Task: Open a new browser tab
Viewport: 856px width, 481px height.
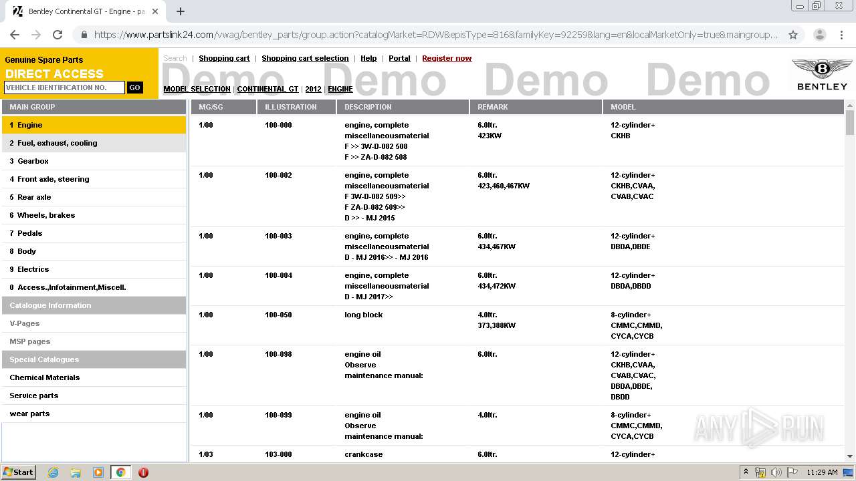Action: tap(181, 11)
